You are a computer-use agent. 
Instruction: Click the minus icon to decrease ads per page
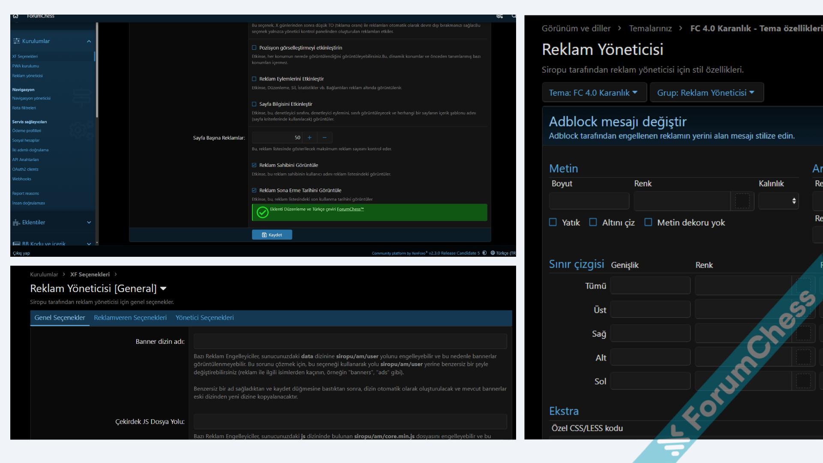click(x=324, y=138)
